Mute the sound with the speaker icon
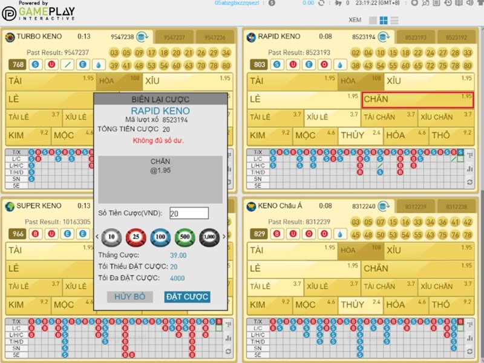The image size is (484, 363). pos(470,3)
